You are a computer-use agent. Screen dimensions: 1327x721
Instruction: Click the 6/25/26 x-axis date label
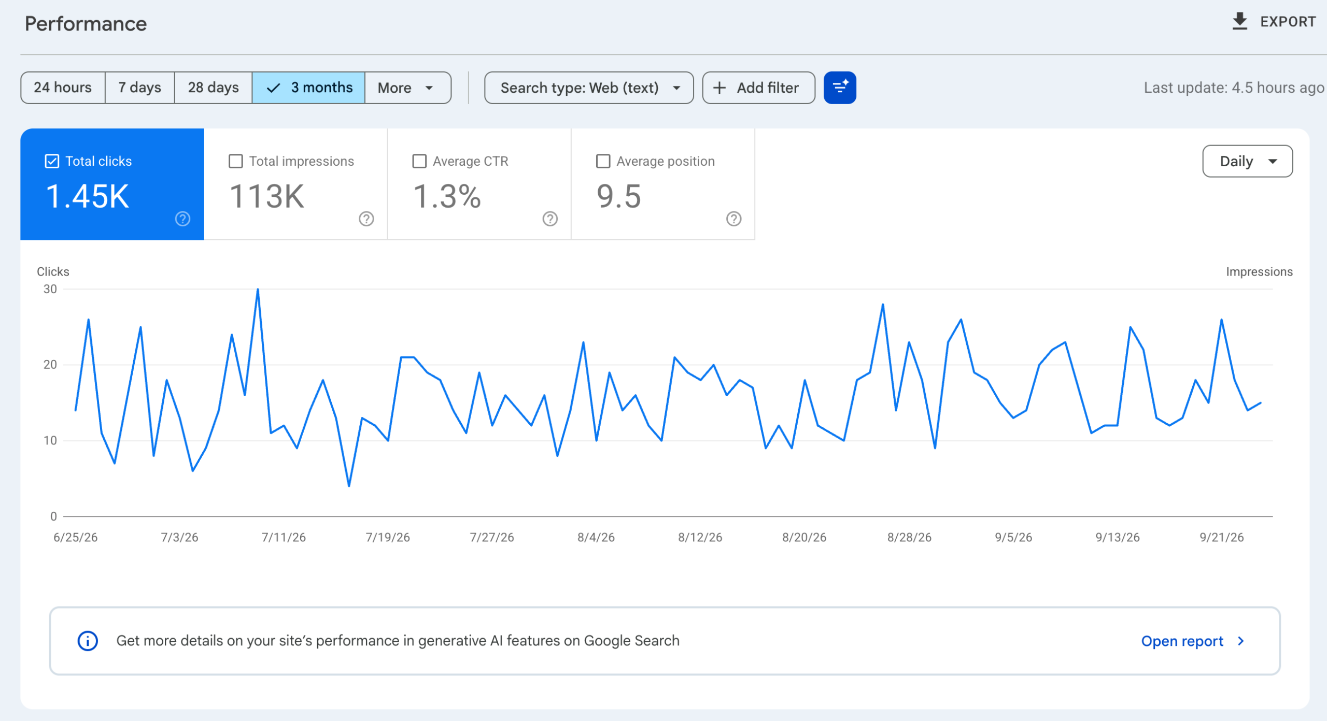[75, 537]
